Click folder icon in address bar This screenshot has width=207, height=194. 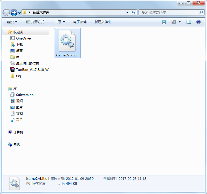click(24, 12)
